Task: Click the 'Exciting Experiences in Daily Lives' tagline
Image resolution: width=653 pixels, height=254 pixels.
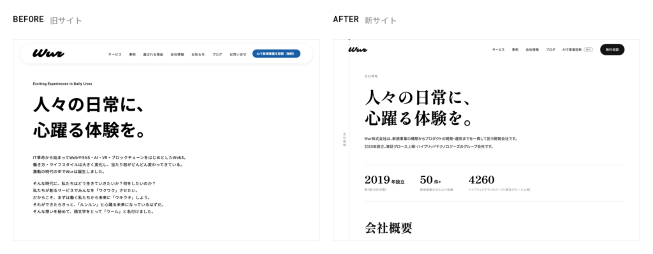Action: click(62, 83)
